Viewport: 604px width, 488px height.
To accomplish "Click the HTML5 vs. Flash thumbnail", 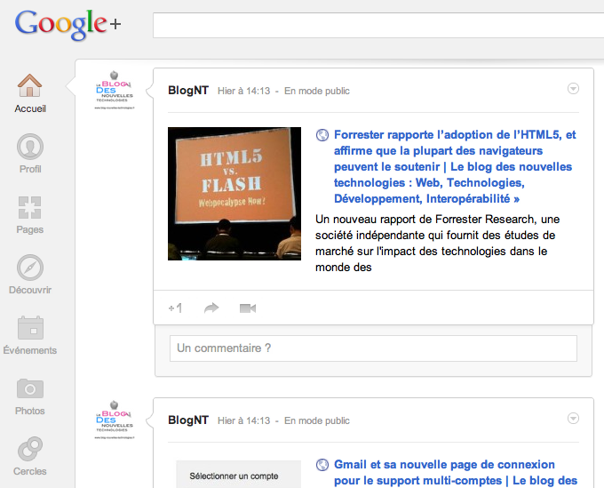I will [234, 194].
